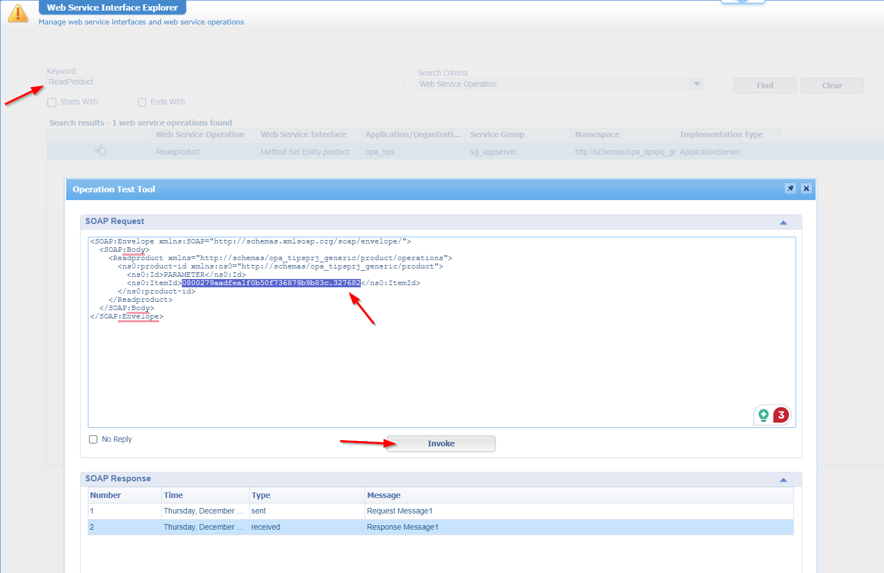The height and width of the screenshot is (573, 884).
Task: Click in the Keyword input field
Action: pos(225,82)
